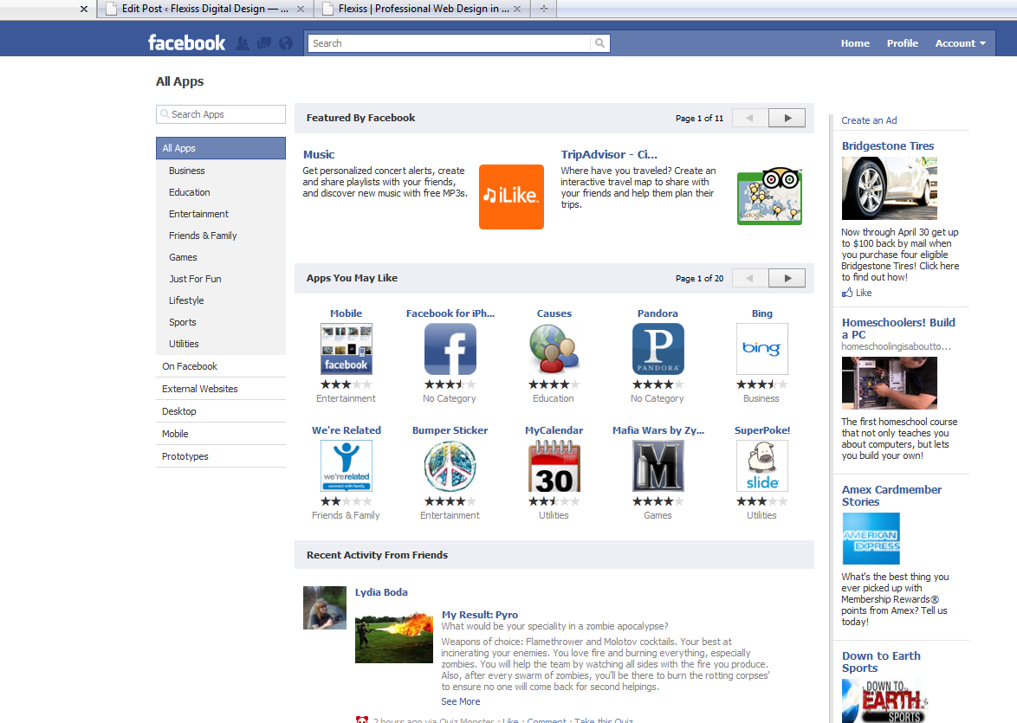Screen dimensions: 1017x723
Task: Select the Lifestyle category
Action: (x=186, y=300)
